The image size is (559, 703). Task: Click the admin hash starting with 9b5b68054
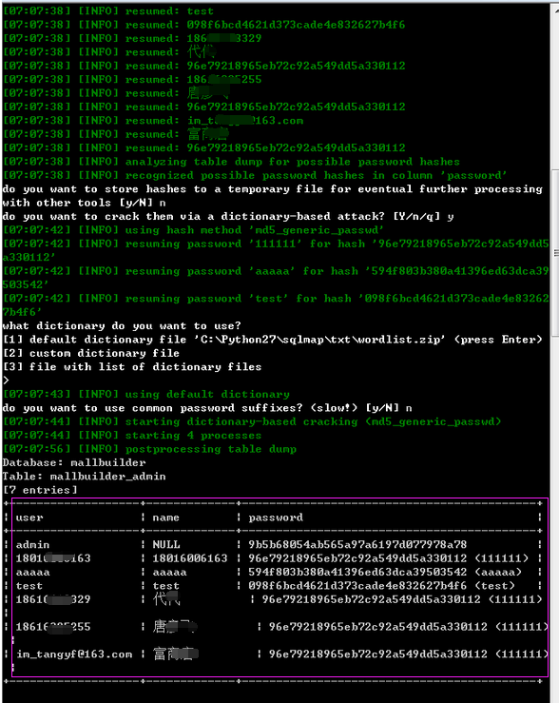(357, 545)
